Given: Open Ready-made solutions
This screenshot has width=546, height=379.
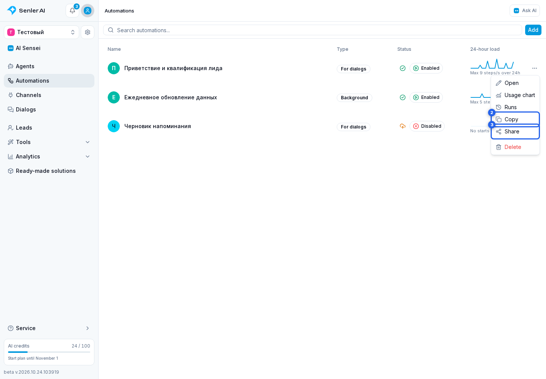Looking at the screenshot, I should point(49,171).
